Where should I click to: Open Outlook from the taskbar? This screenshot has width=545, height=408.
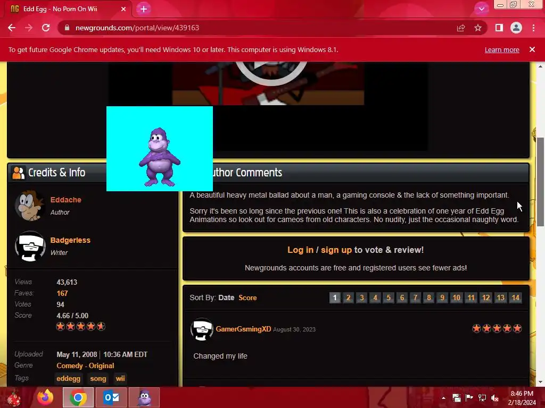pos(111,397)
